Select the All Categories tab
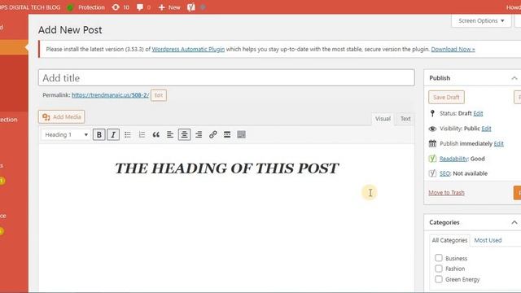521x293 pixels. point(449,240)
